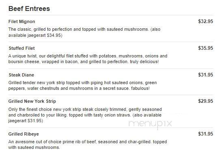The width and height of the screenshot is (223, 157).
Task: Click the $29.95 New York Strip price
Action: click(x=206, y=101)
